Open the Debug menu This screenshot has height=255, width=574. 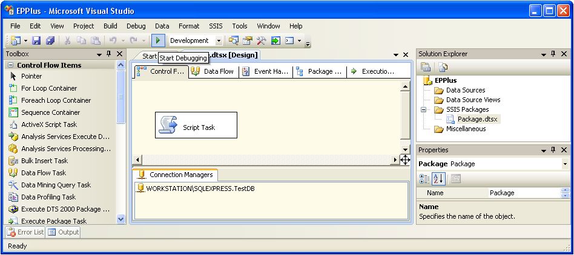coord(136,26)
